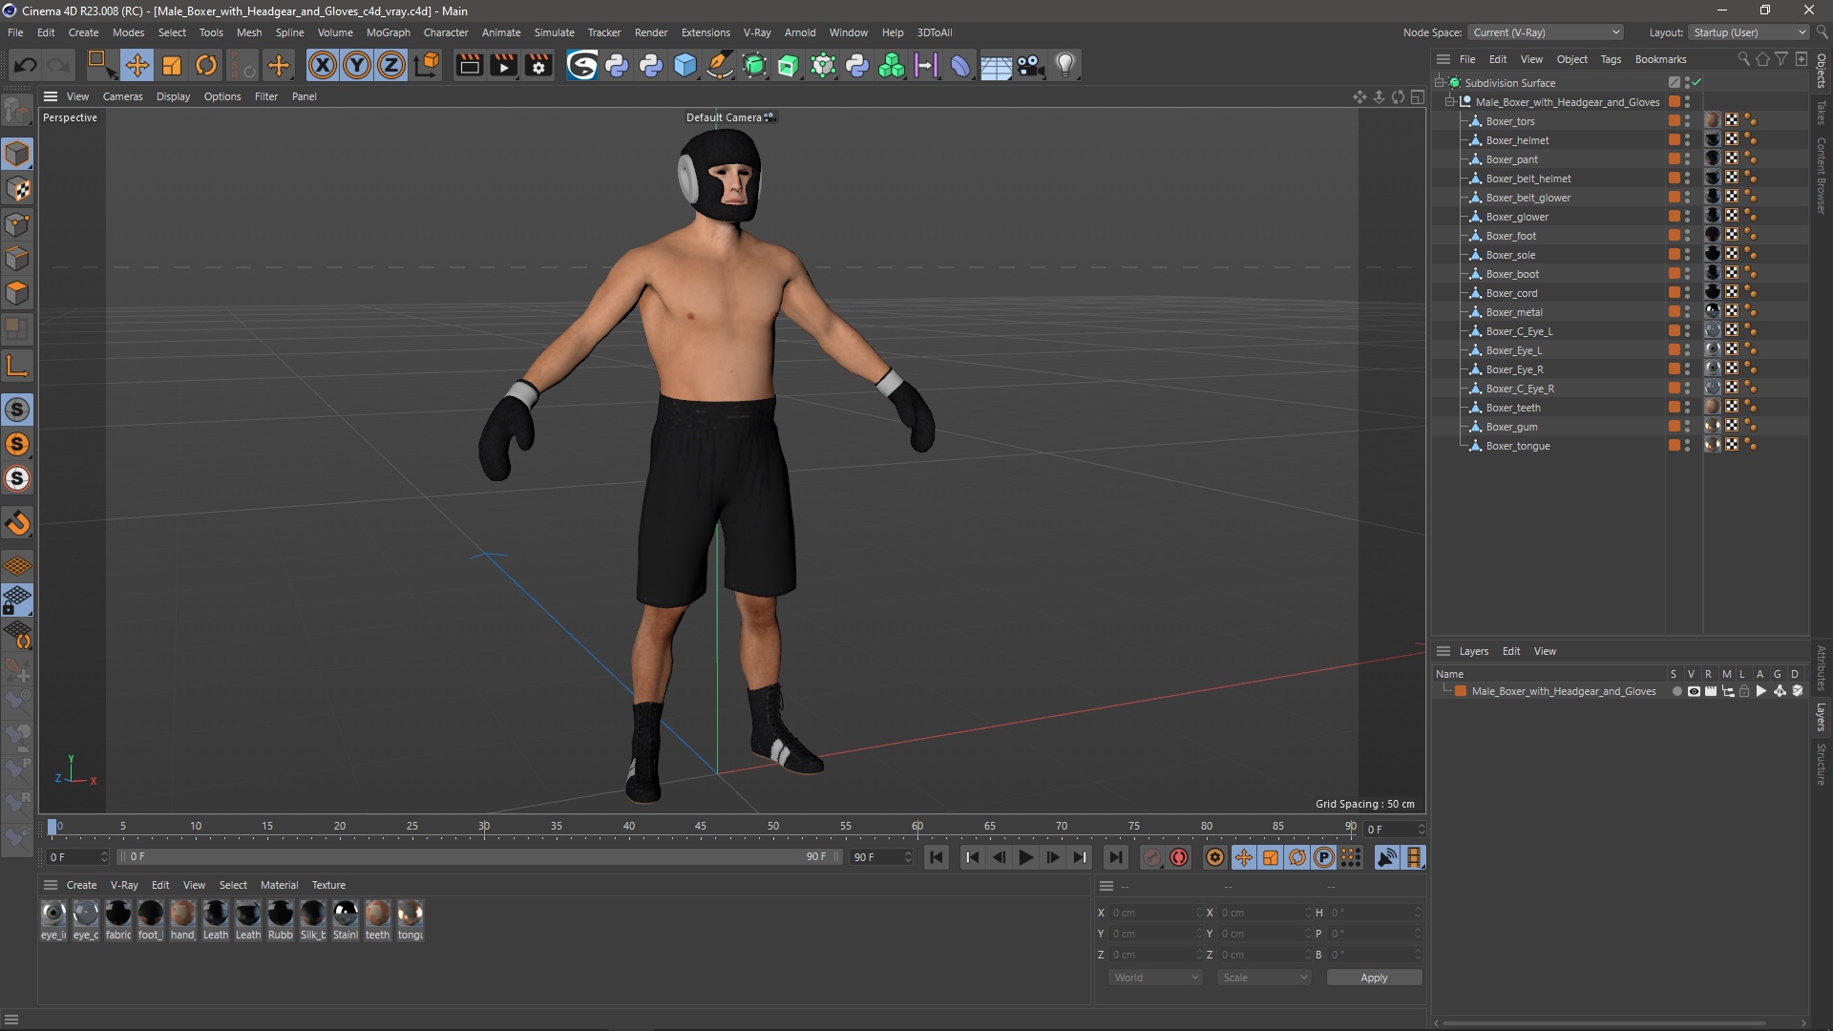Open the viewport Cameras menu
1833x1031 pixels.
pyautogui.click(x=122, y=96)
